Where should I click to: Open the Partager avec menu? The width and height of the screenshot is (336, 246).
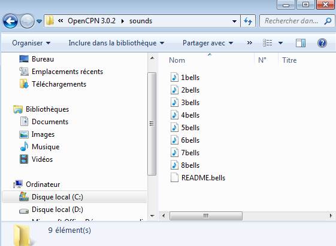(208, 43)
